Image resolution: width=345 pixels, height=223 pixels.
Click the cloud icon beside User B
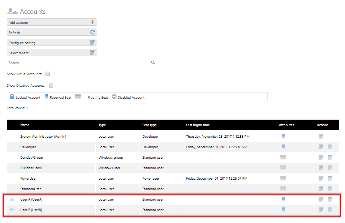[12, 210]
